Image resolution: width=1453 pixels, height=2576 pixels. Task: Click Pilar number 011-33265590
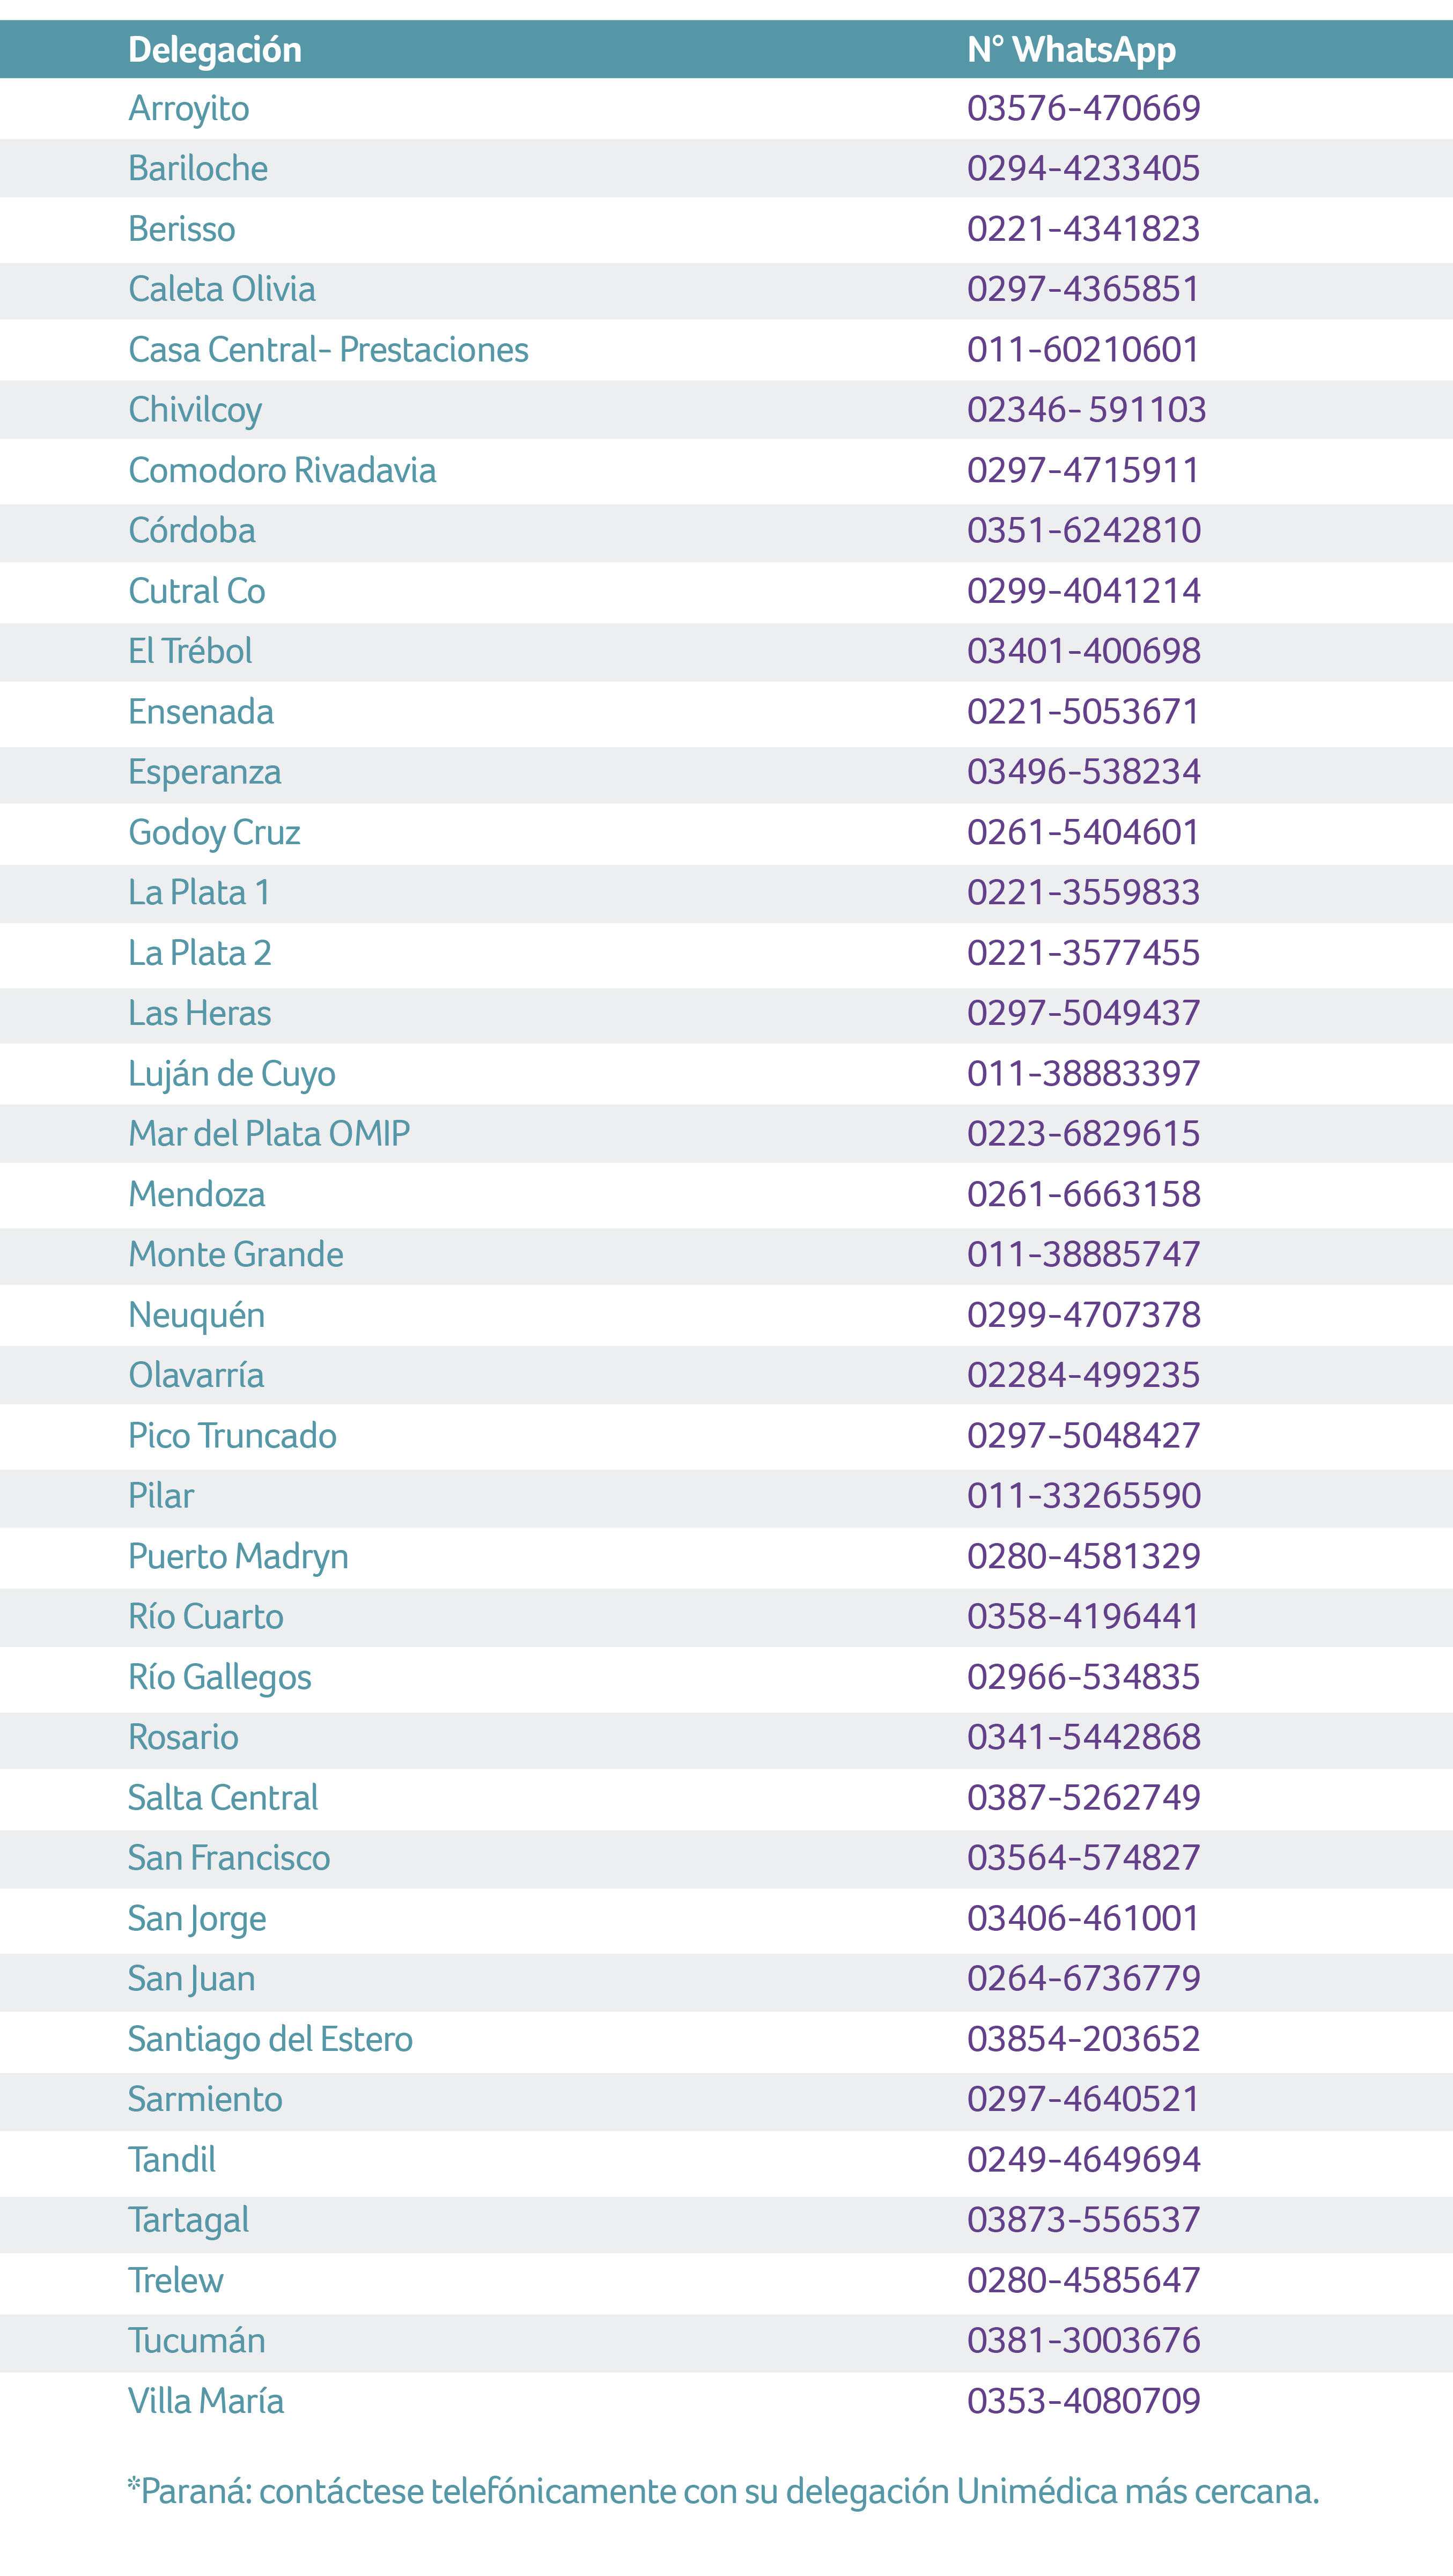[1083, 1495]
